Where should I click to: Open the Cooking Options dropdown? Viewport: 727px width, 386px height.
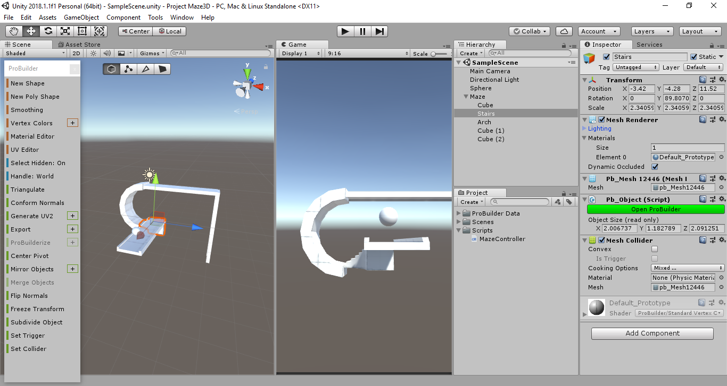point(688,268)
